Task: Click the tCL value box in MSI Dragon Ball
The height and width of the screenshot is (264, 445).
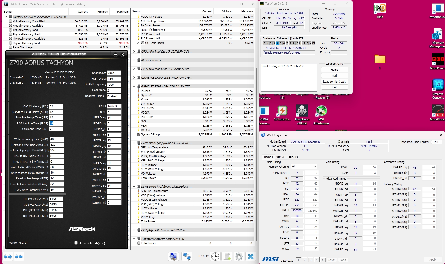Action: pyautogui.click(x=297, y=178)
